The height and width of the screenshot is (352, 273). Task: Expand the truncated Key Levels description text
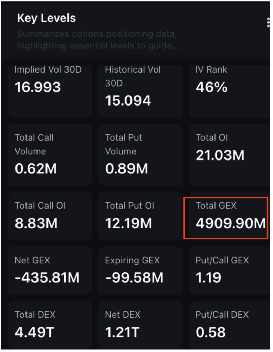(98, 40)
